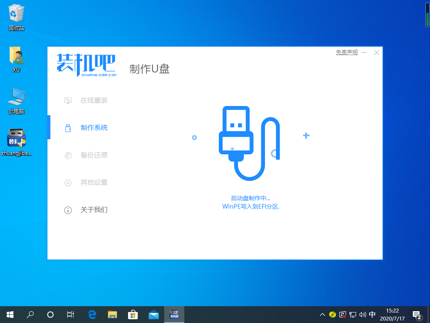Toggle the 中 input method indicator

click(372, 314)
